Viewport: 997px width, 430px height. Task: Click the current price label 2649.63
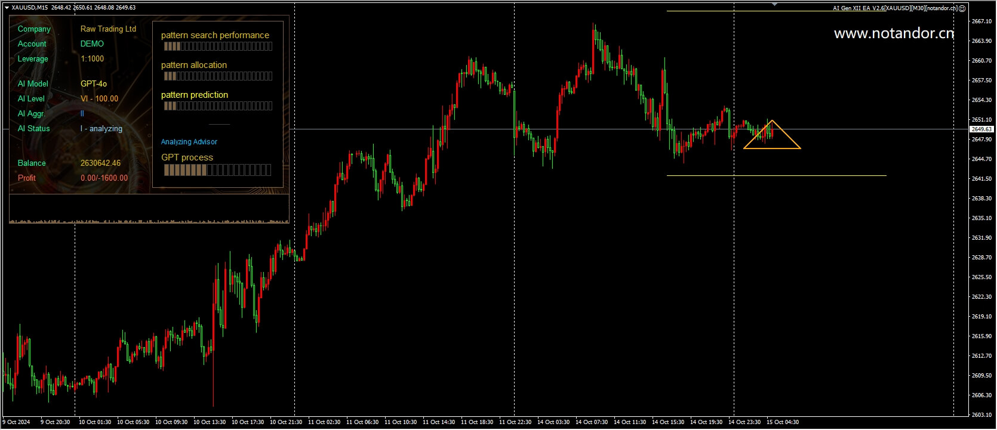(x=981, y=129)
